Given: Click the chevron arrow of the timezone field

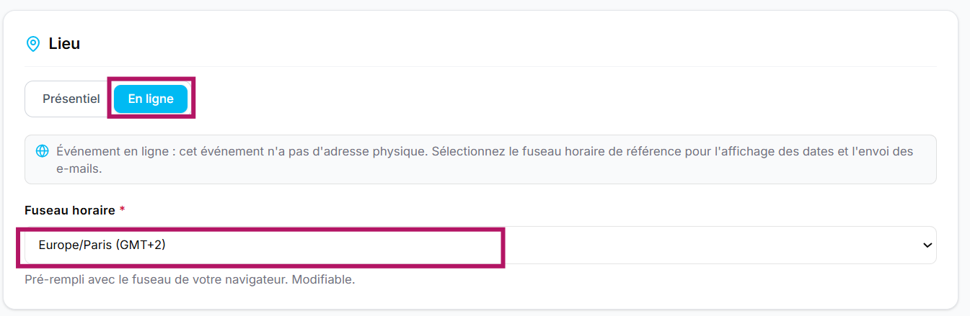Looking at the screenshot, I should (x=927, y=245).
